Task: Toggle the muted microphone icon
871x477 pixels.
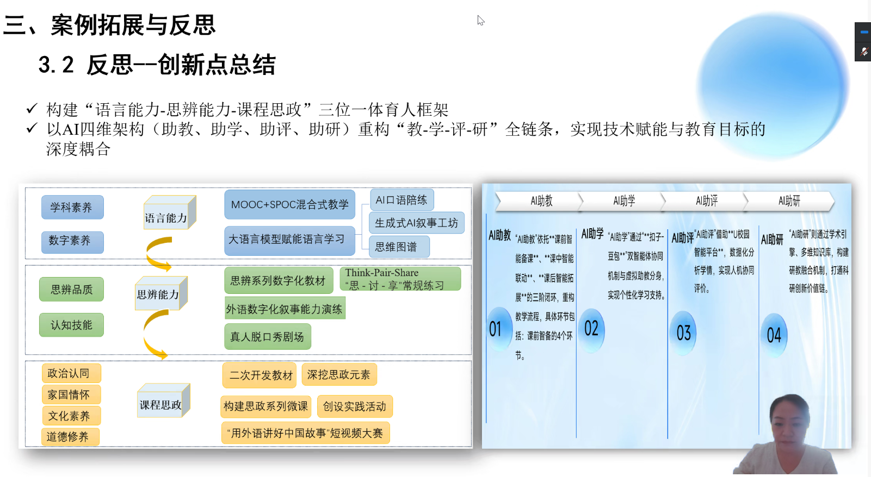Action: click(863, 52)
